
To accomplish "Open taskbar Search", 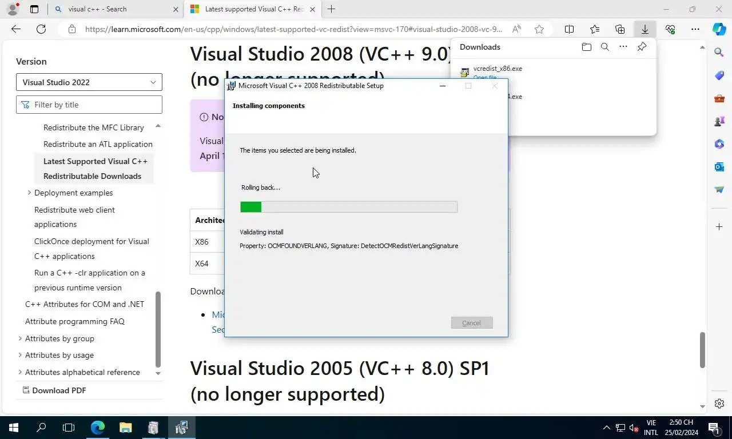I will pos(41,428).
